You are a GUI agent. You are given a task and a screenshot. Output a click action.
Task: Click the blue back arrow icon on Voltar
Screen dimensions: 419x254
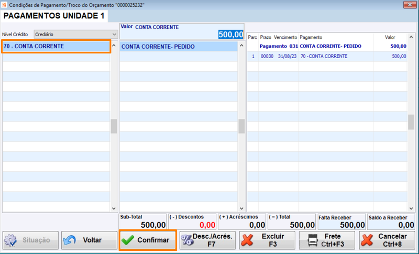(70, 240)
